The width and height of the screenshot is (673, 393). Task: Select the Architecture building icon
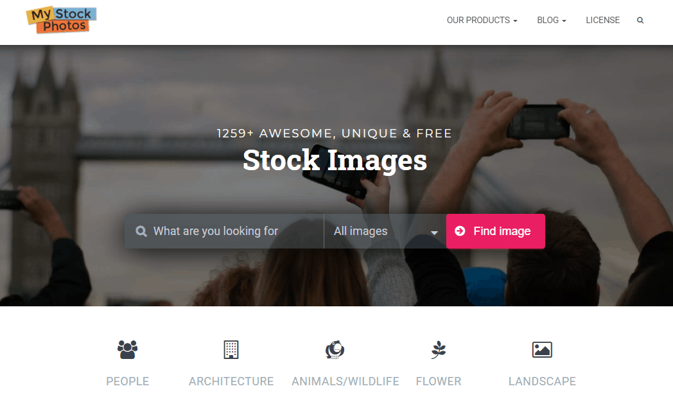click(231, 350)
